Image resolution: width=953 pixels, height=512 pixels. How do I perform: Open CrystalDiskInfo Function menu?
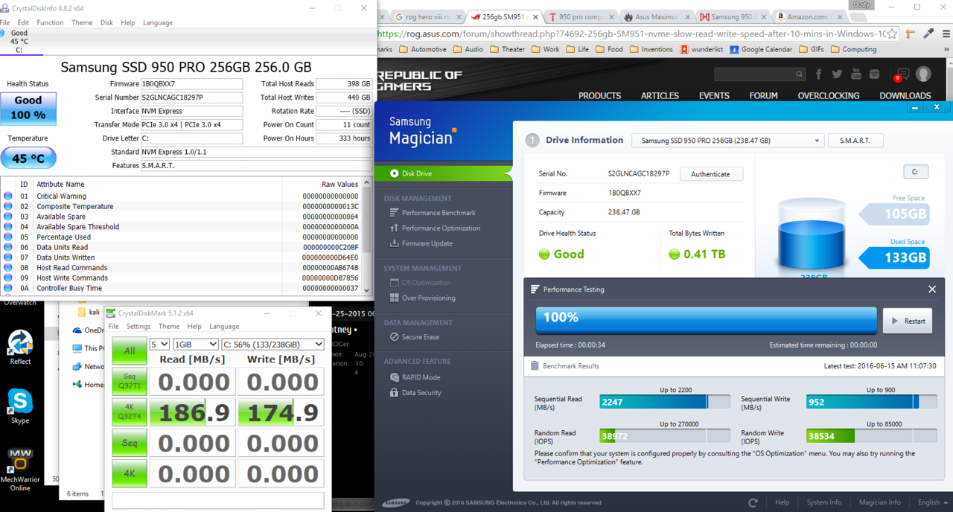pos(50,22)
